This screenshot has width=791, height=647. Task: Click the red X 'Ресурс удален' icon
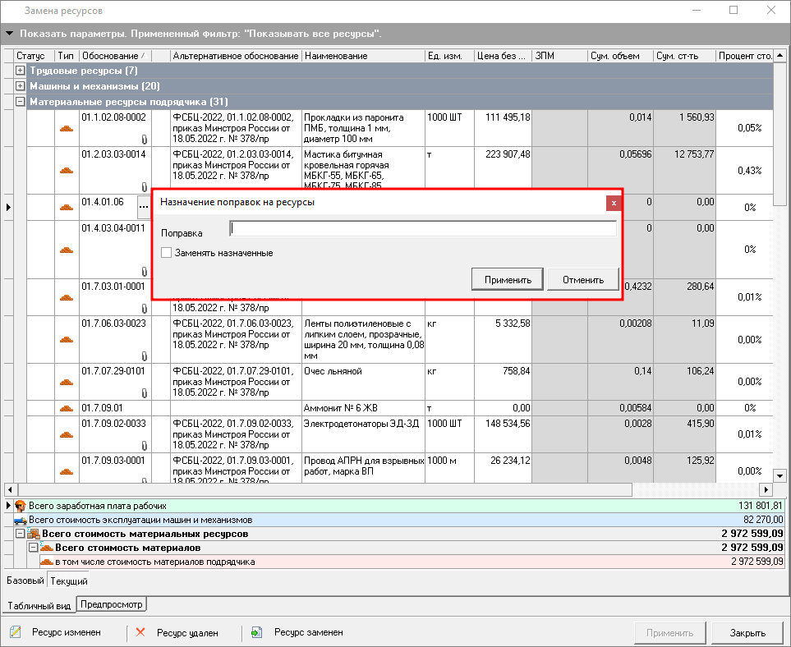pyautogui.click(x=140, y=633)
